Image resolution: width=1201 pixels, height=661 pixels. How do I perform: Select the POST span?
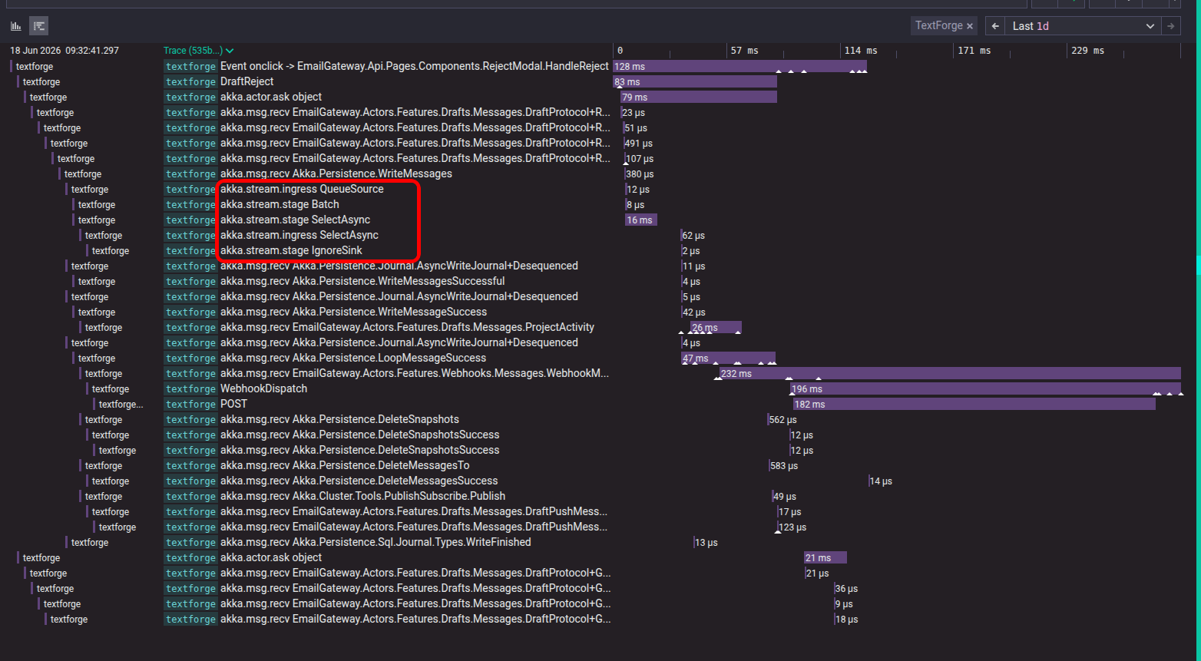(x=233, y=405)
